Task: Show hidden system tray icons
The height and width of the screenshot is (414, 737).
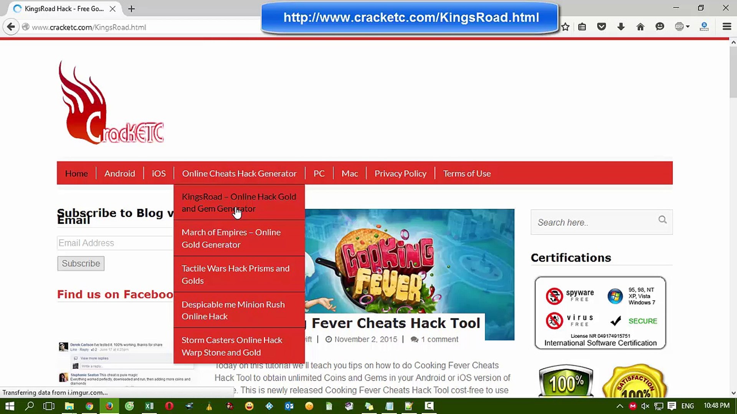Action: pyautogui.click(x=620, y=406)
